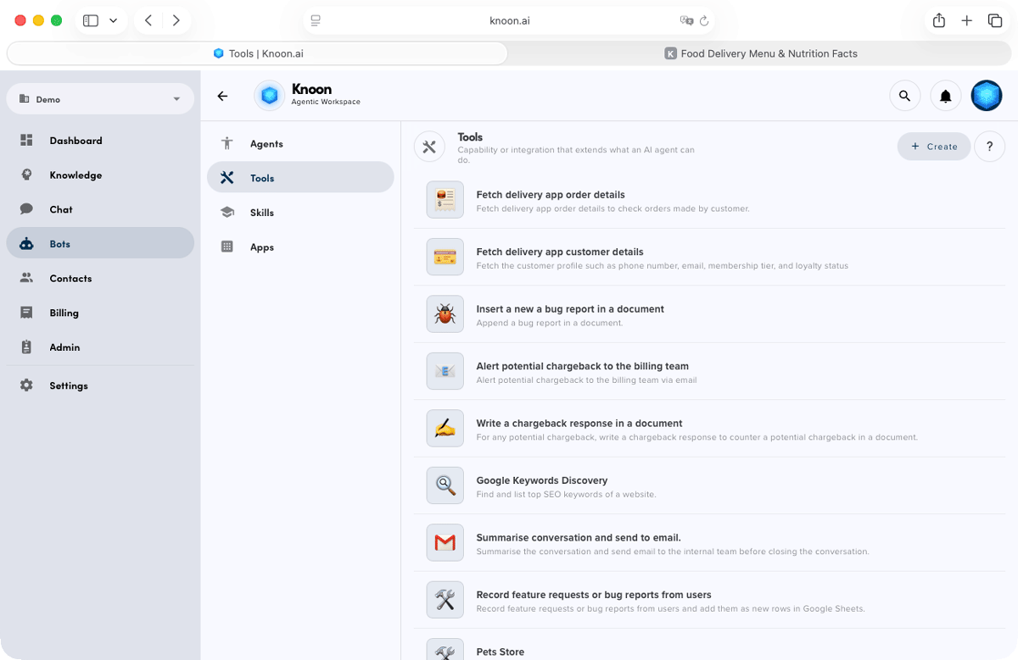Image resolution: width=1018 pixels, height=660 pixels.
Task: Open the Tools panel header icon
Action: pyautogui.click(x=429, y=146)
